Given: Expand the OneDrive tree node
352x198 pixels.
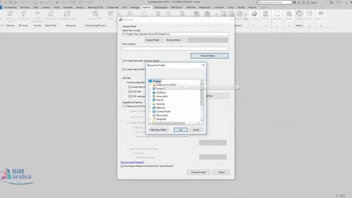Looking at the screenshot, I should pos(150,92).
